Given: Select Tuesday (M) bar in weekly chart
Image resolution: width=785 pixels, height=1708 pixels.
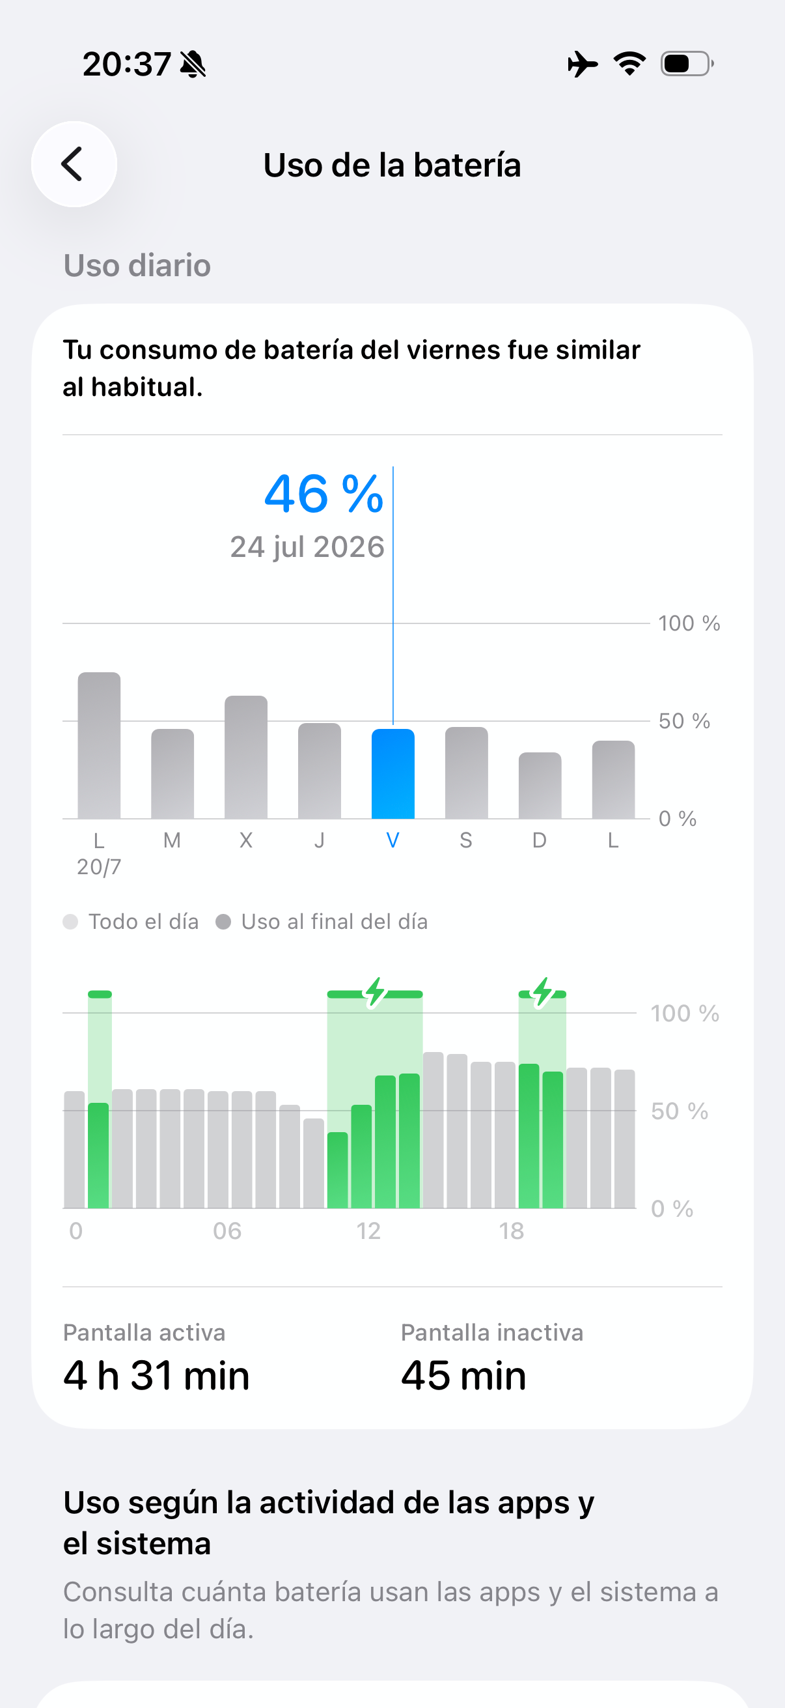Looking at the screenshot, I should [173, 774].
